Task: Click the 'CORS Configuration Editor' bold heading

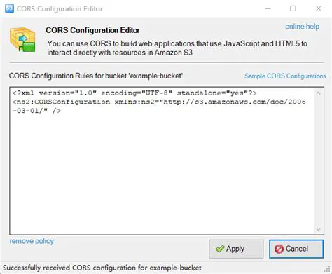Action: click(x=92, y=30)
